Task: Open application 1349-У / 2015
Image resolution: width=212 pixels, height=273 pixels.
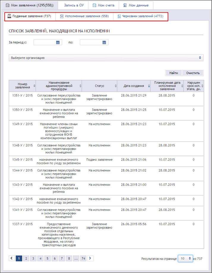Action: point(22,124)
